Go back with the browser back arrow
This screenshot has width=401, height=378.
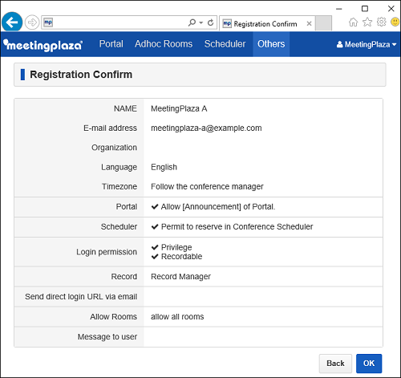click(12, 22)
